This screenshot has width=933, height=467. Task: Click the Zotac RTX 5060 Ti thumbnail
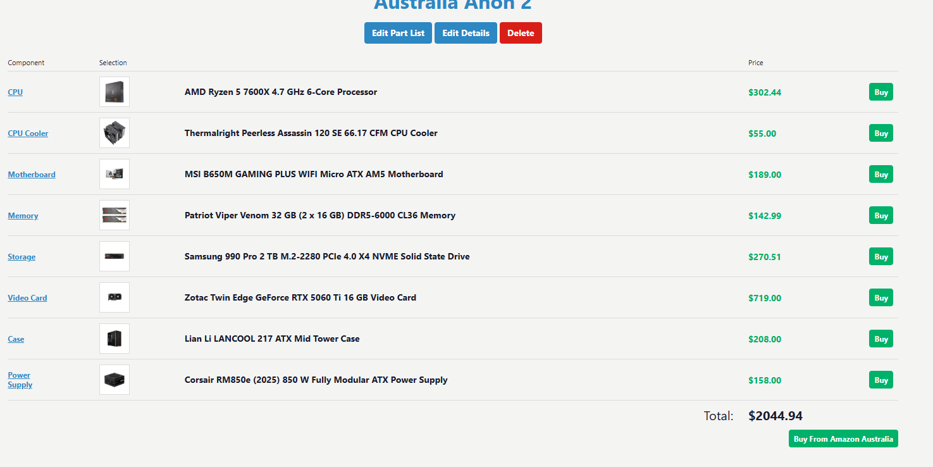tap(114, 297)
